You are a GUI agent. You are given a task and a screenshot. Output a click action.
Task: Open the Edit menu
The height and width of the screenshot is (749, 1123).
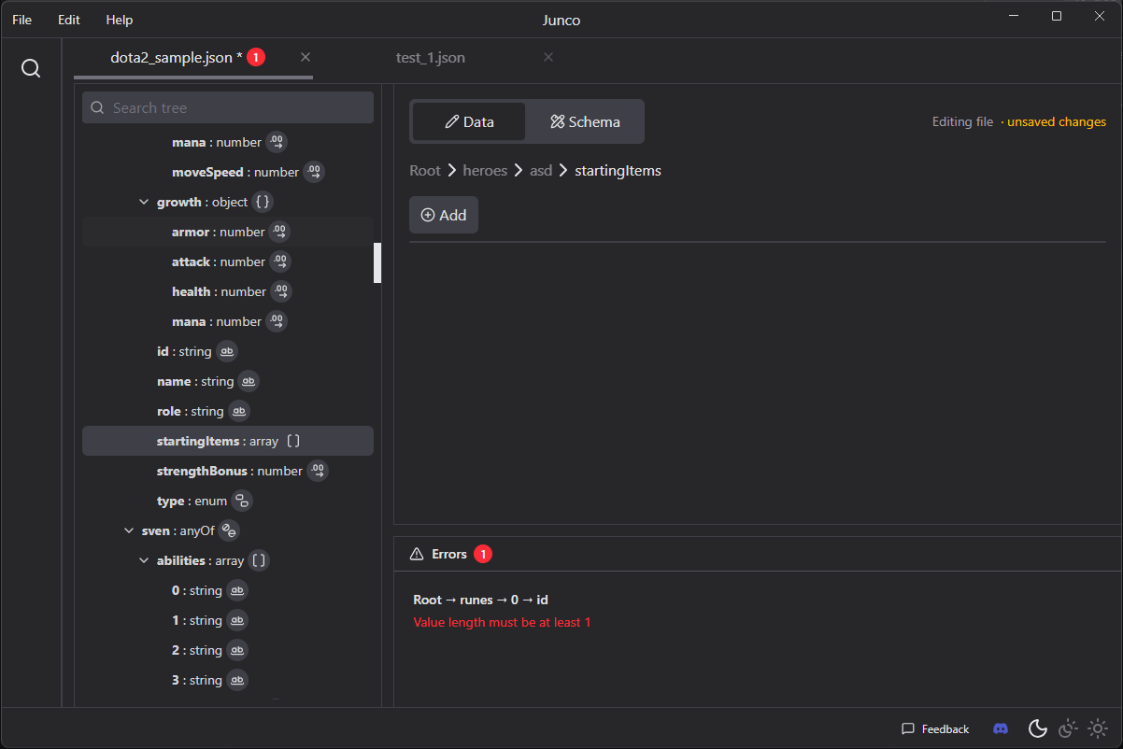(x=69, y=20)
